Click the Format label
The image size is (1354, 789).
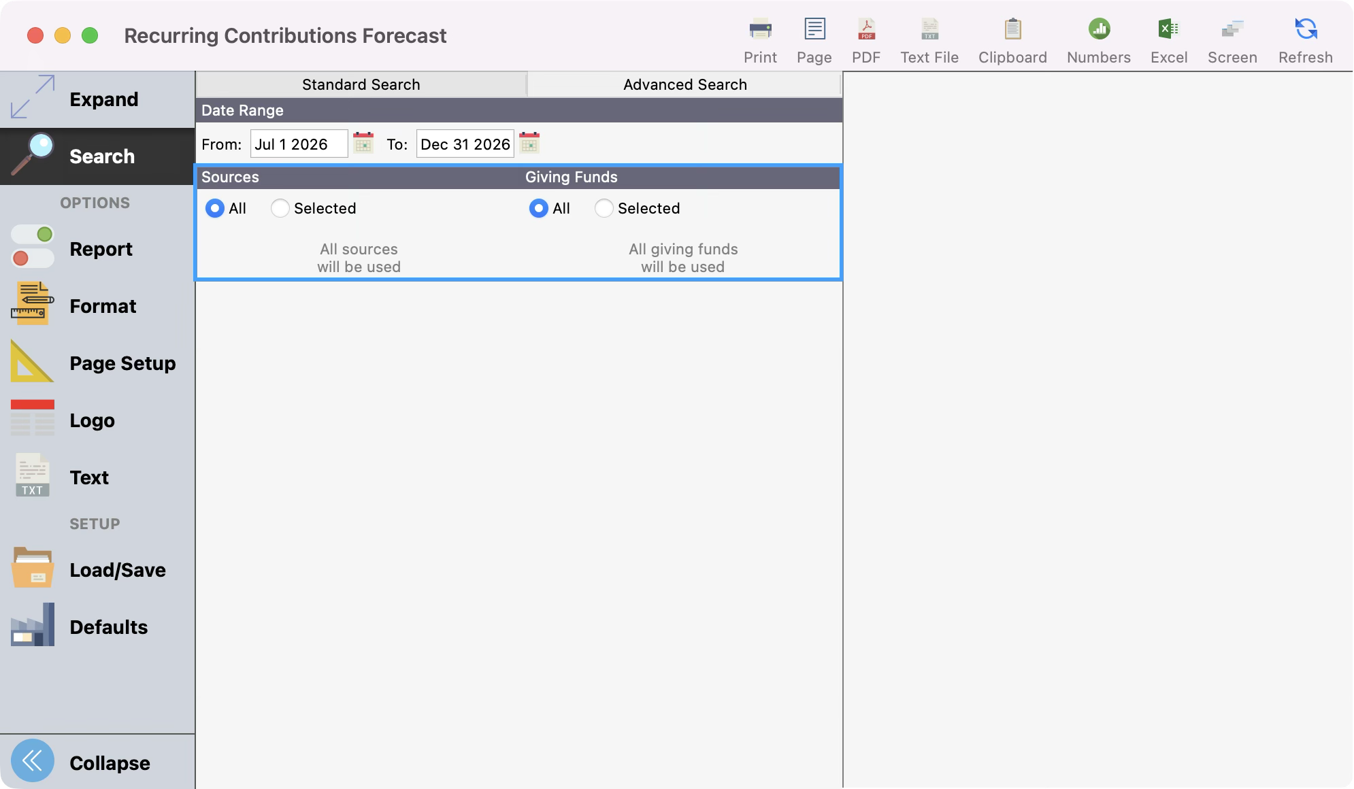click(103, 306)
